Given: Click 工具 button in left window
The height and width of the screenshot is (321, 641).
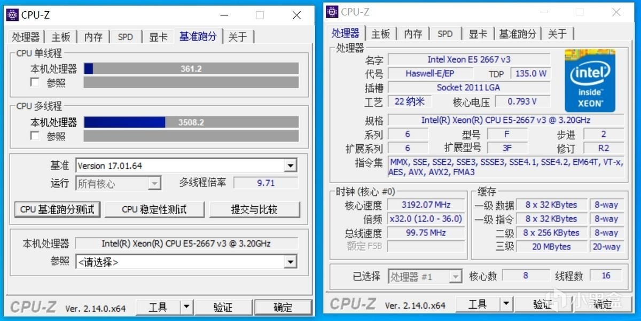Looking at the screenshot, I should 158,307.
